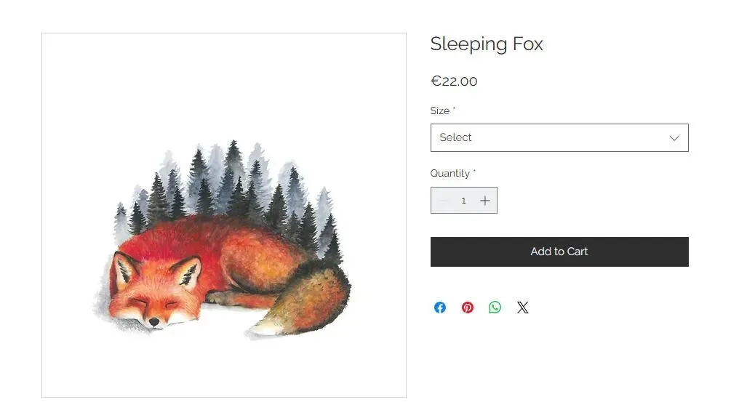The width and height of the screenshot is (747, 402).
Task: Decrease quantity with the minus icon
Action: click(x=443, y=201)
